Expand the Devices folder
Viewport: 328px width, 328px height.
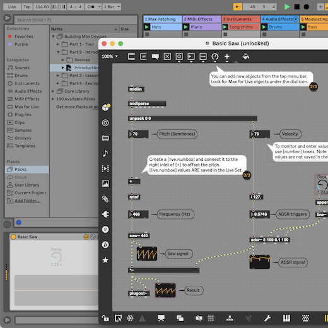click(x=62, y=60)
